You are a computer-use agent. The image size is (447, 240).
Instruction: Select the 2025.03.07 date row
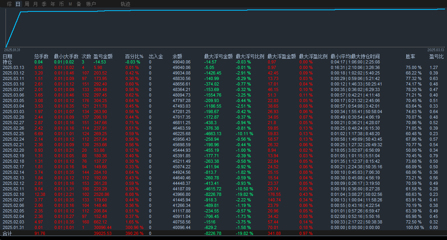coord(13,89)
